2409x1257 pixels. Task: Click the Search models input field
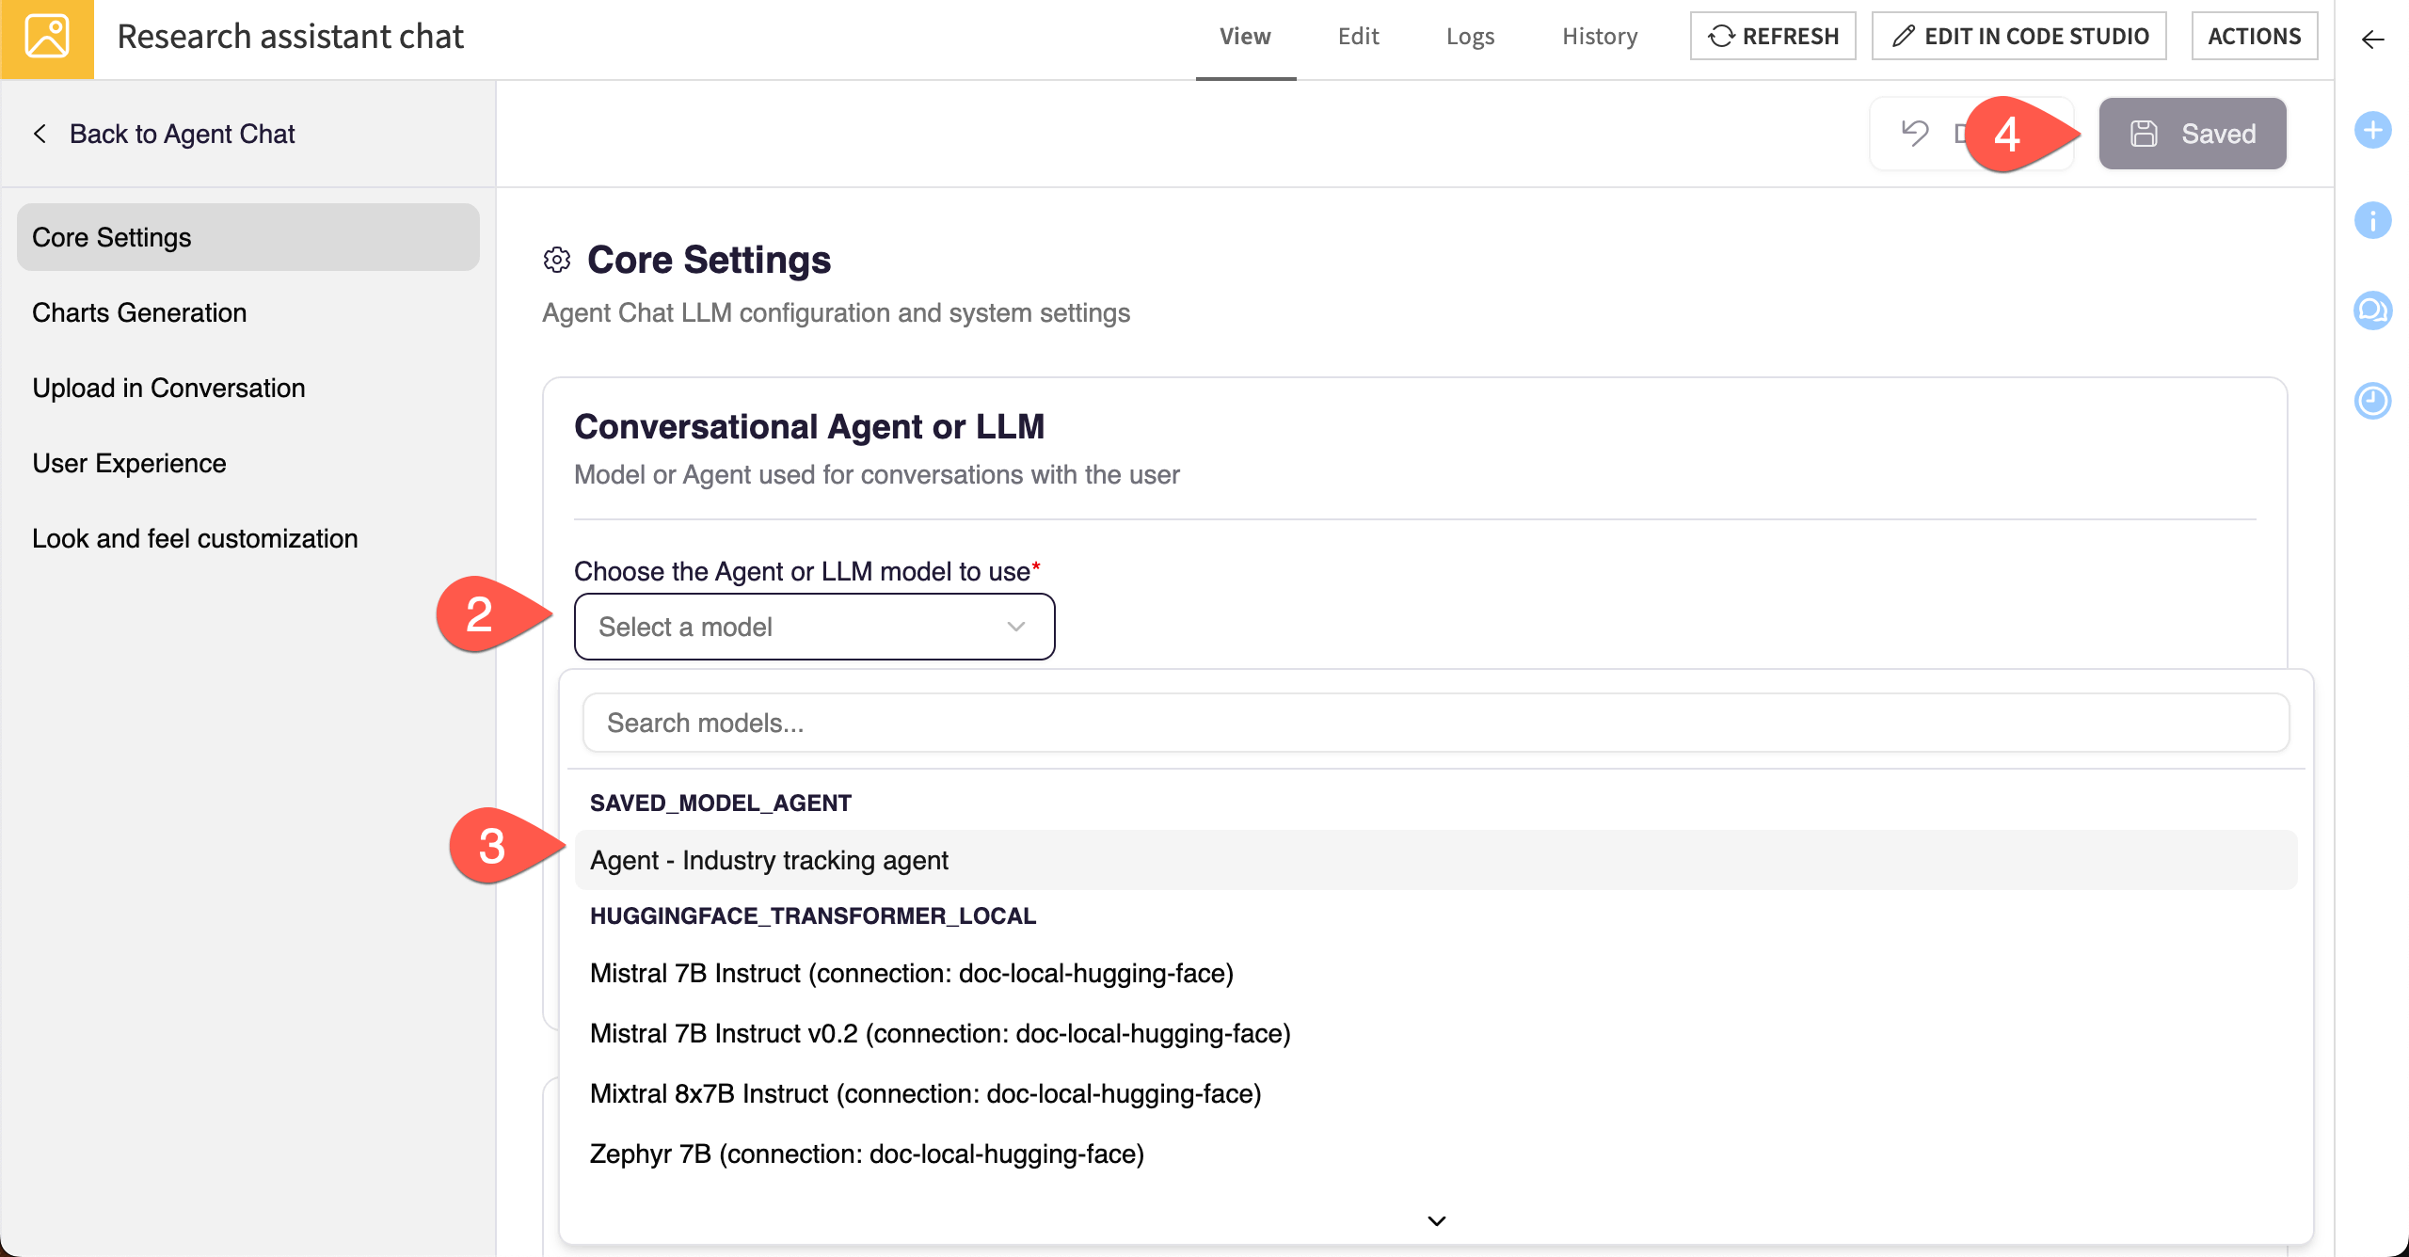(x=1436, y=723)
